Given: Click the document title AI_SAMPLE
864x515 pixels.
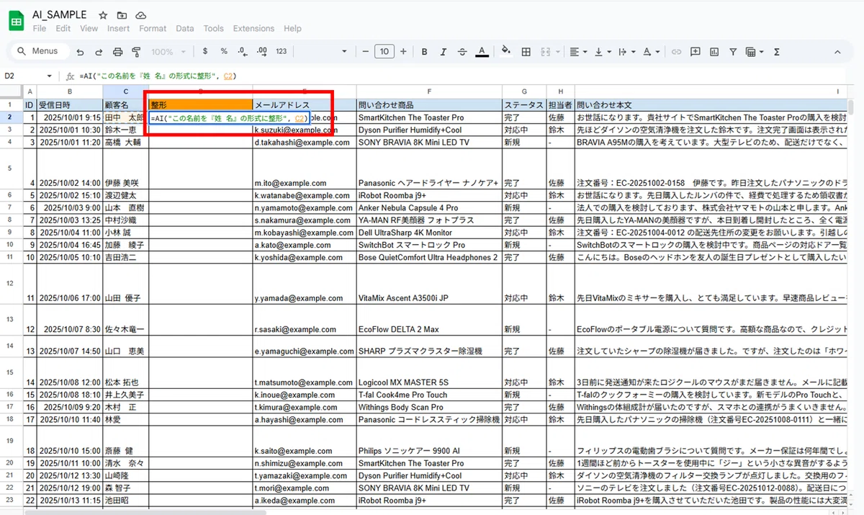Looking at the screenshot, I should click(60, 15).
